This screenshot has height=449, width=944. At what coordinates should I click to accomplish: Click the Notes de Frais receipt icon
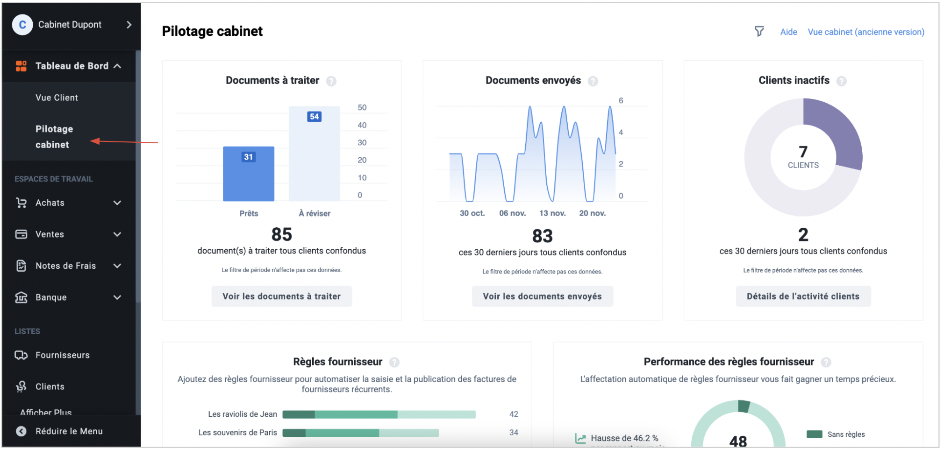(21, 266)
